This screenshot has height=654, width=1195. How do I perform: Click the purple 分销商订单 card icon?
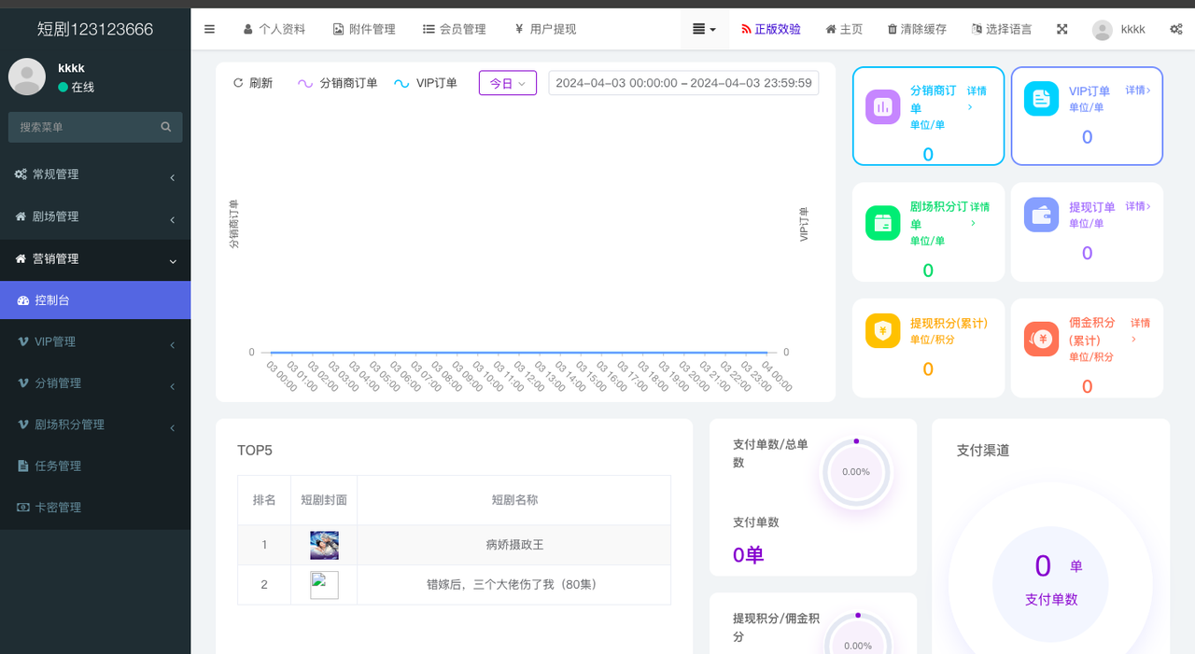pos(883,106)
